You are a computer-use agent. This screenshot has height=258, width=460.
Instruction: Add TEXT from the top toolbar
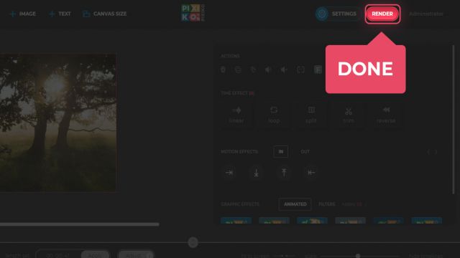point(60,14)
